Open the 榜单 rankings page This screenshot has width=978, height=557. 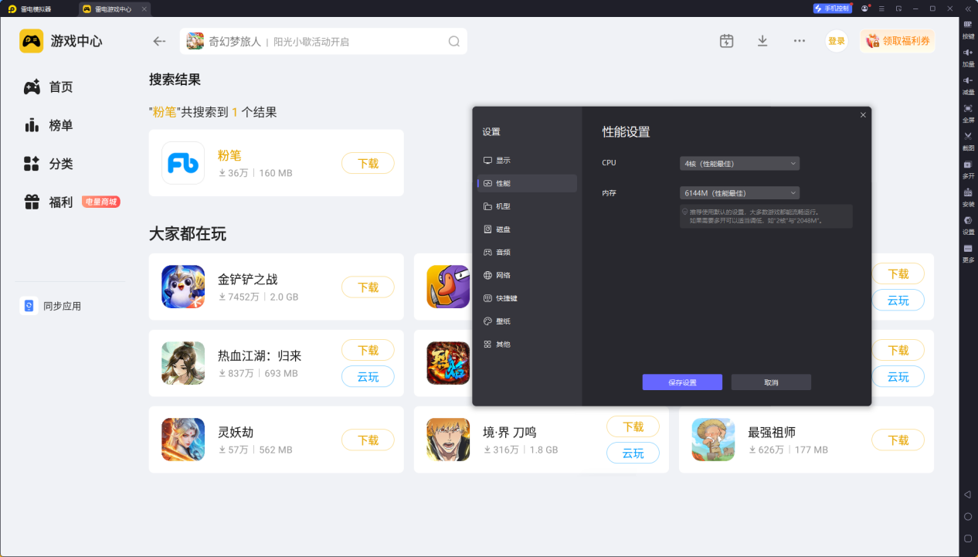pyautogui.click(x=49, y=125)
